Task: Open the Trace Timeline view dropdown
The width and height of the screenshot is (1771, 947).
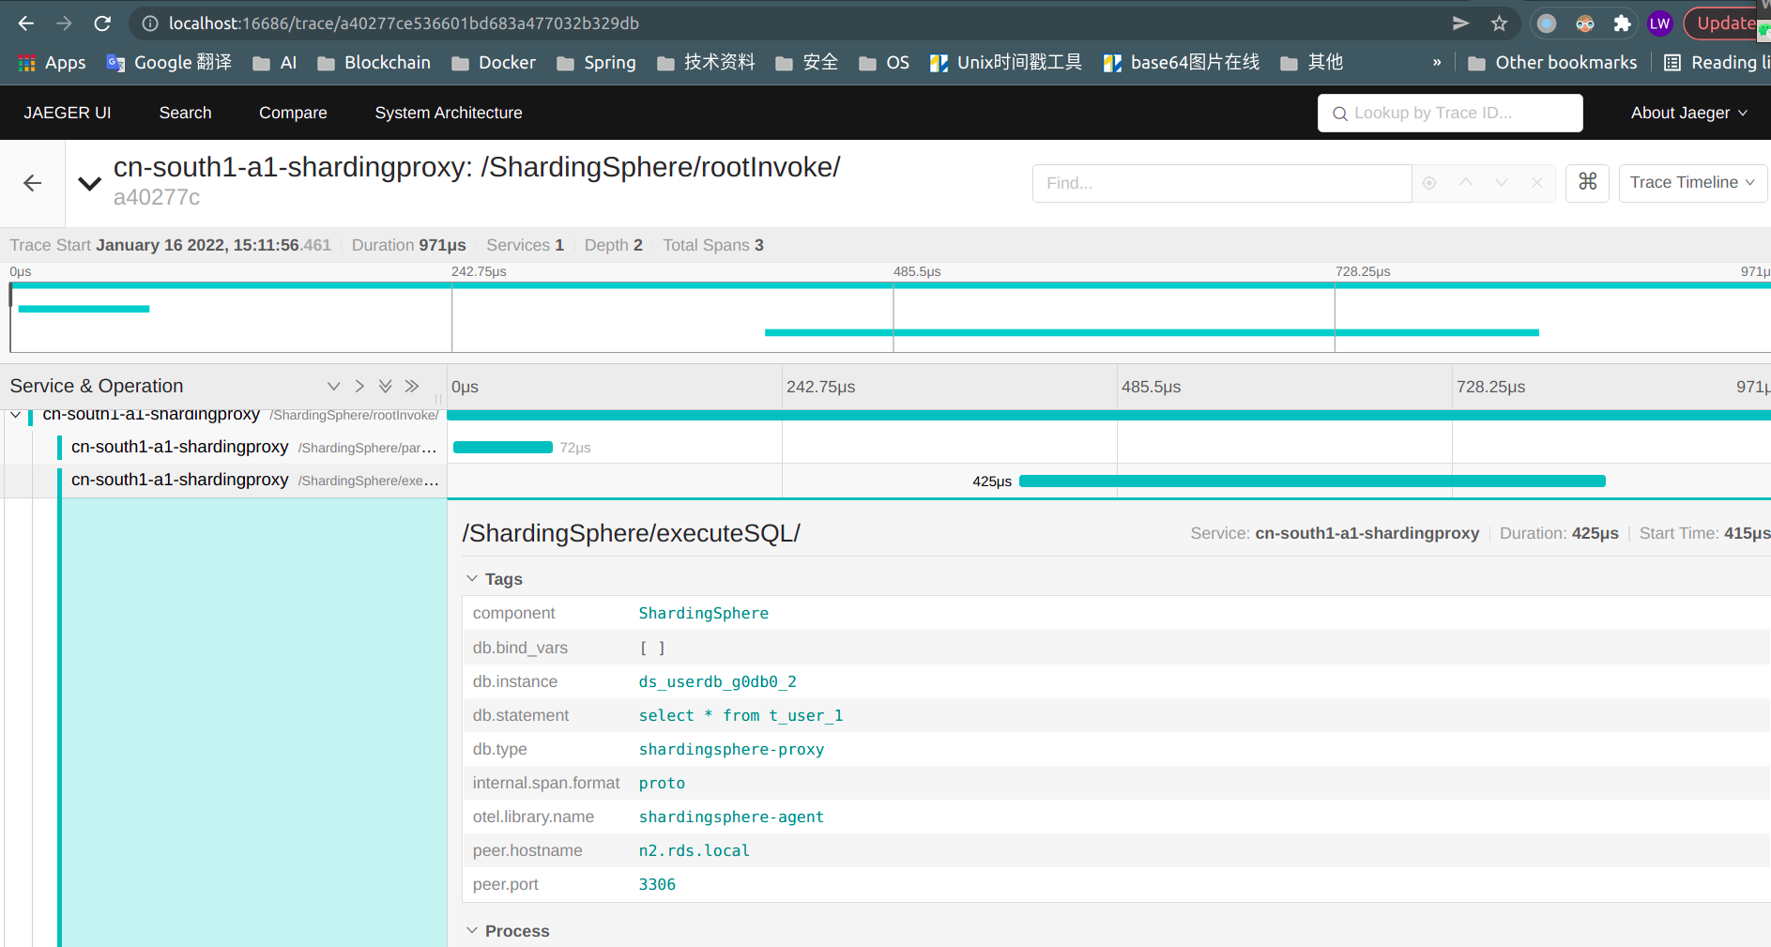Action: click(x=1693, y=183)
